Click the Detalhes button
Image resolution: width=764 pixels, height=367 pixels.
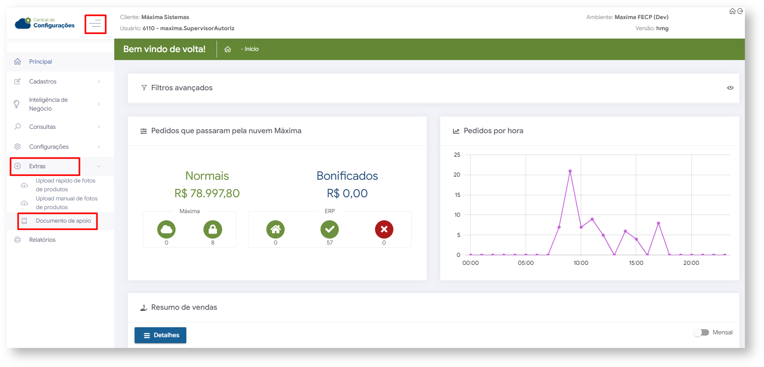click(160, 335)
